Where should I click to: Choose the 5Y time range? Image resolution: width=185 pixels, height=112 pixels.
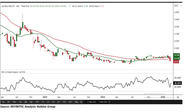click(x=59, y=102)
